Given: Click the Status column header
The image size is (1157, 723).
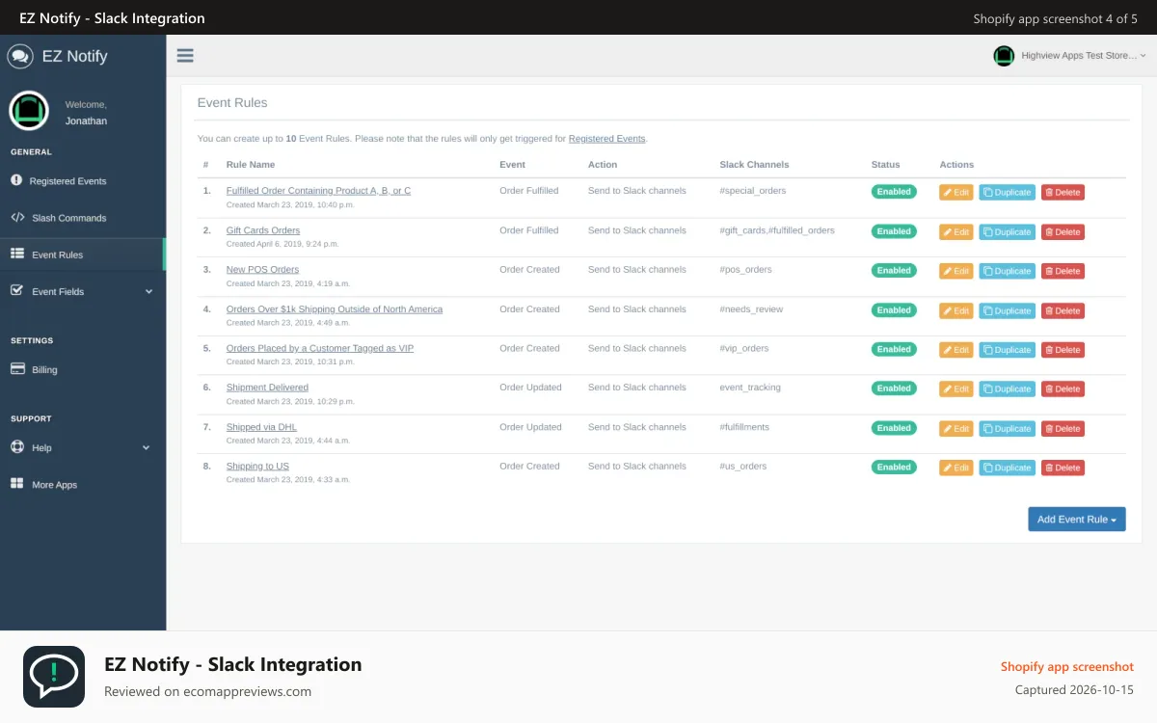Looking at the screenshot, I should 885,165.
